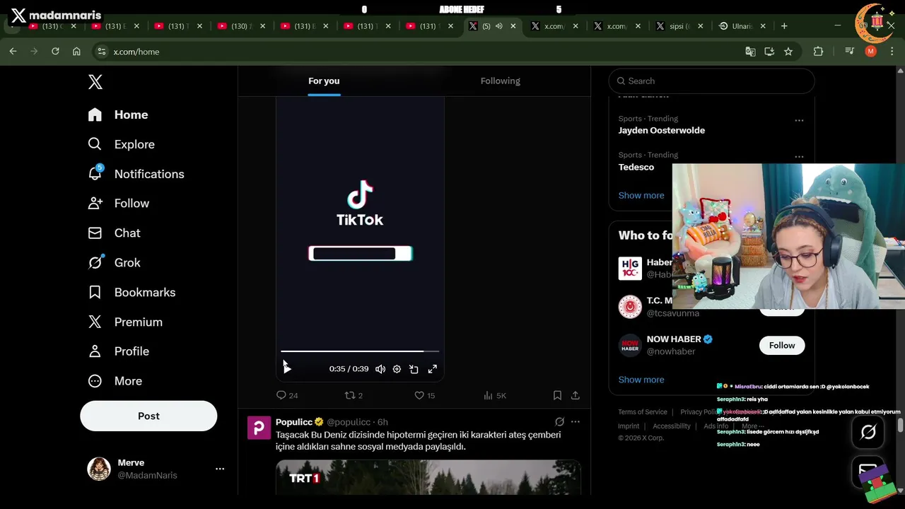This screenshot has height=509, width=905.
Task: Click the Populicc author name
Action: click(294, 422)
